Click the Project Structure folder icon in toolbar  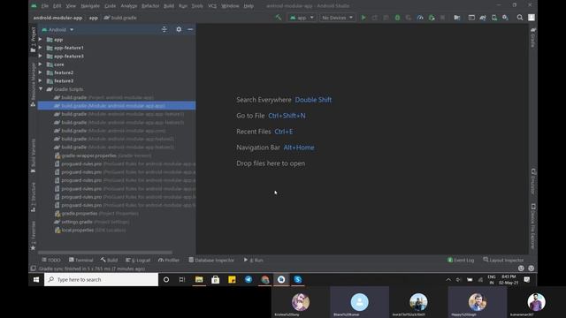[457, 18]
